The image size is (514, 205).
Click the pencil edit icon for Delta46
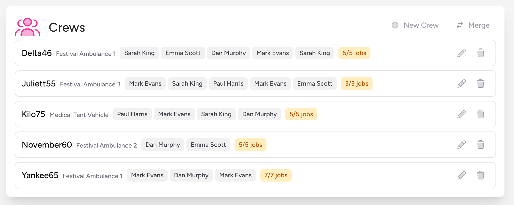[461, 53]
